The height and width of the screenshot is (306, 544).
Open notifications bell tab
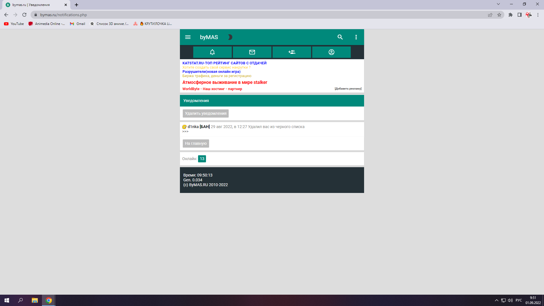coord(212,52)
